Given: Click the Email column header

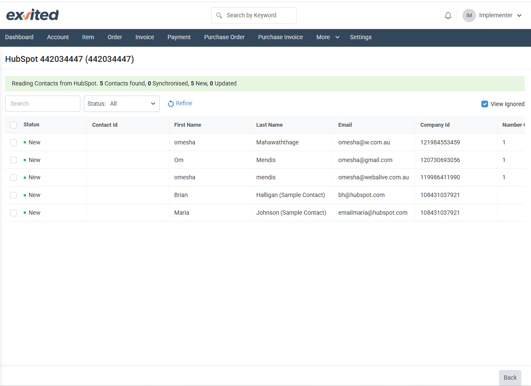Looking at the screenshot, I should pyautogui.click(x=345, y=125).
